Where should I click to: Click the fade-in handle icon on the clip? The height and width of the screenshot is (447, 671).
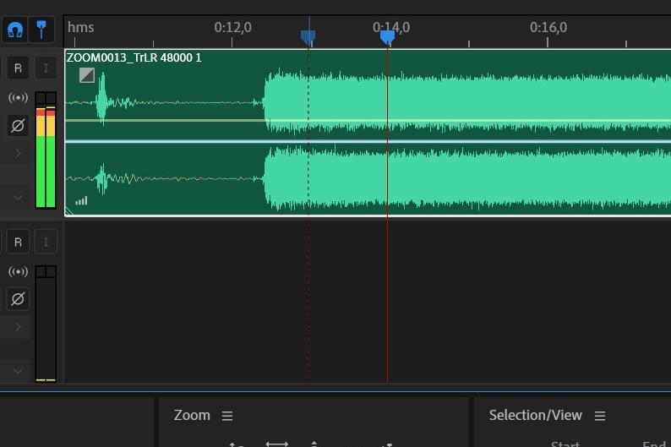tap(87, 75)
